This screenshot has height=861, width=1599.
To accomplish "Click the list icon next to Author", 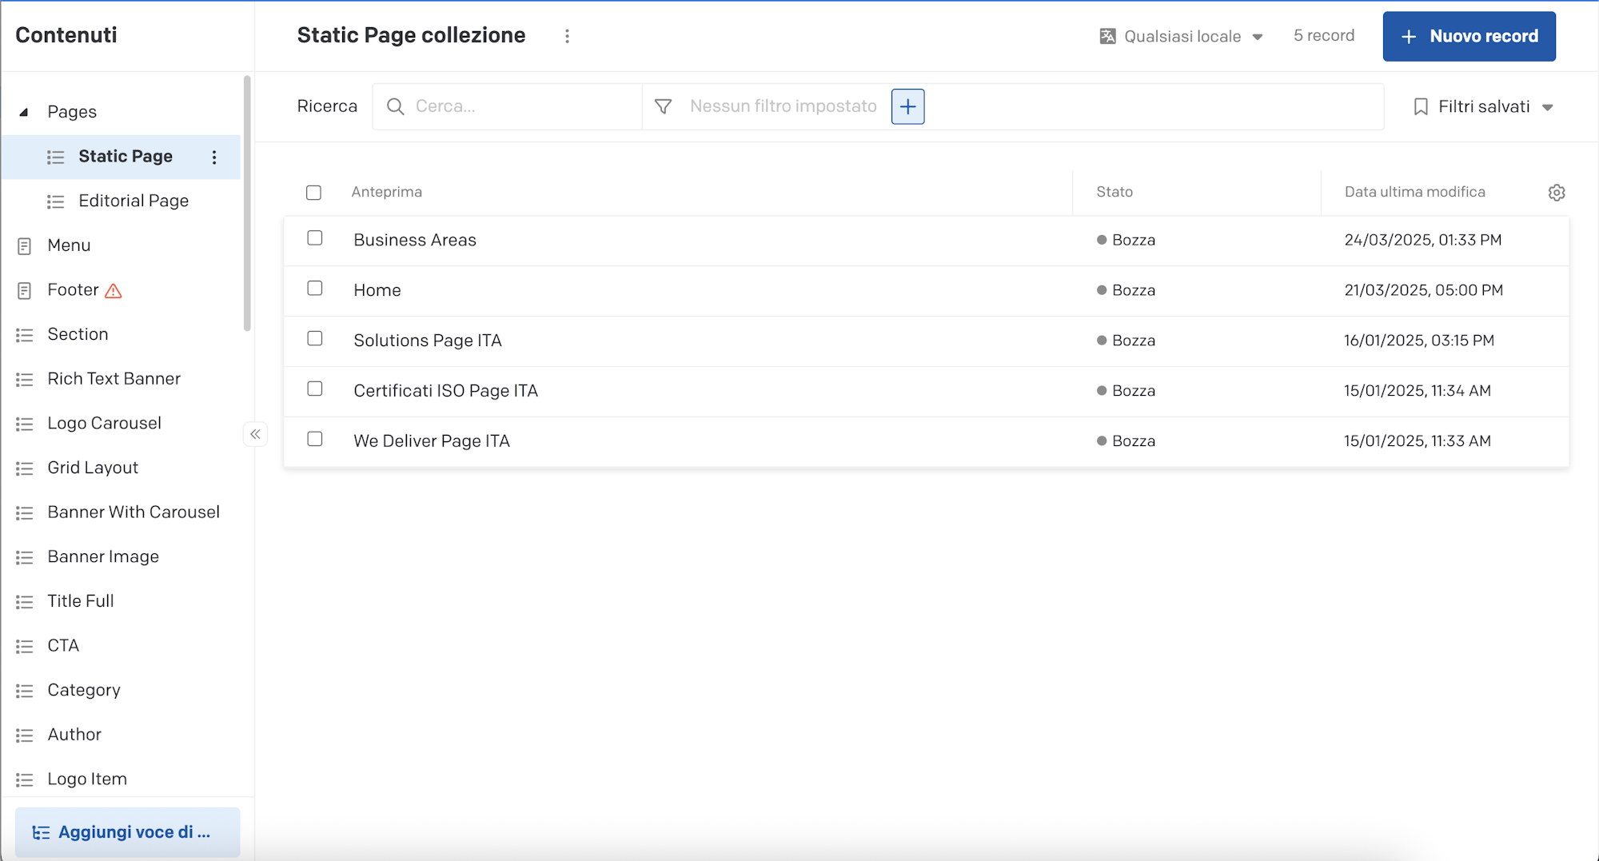I will click(x=25, y=735).
